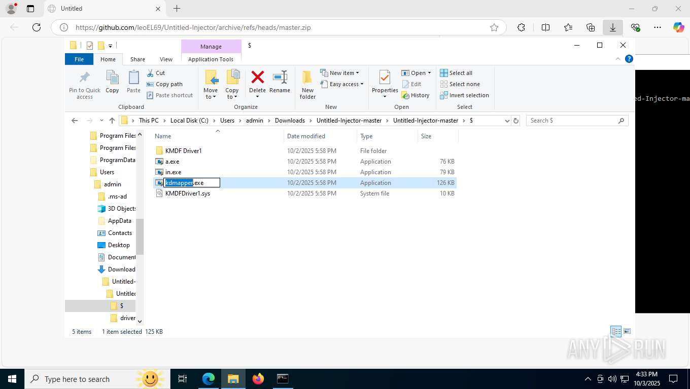Screen dimensions: 690x389
Task: Open the New item dropdown
Action: pos(339,73)
